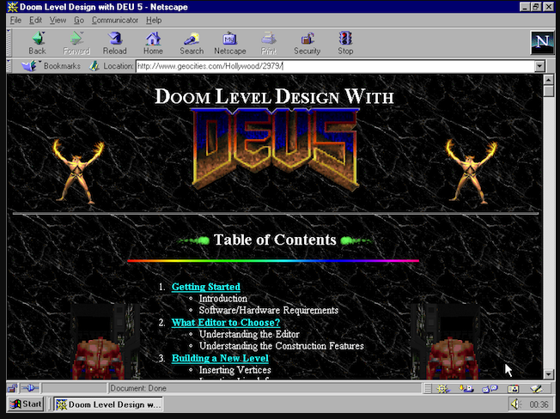Click the Windows Start button

click(x=26, y=404)
